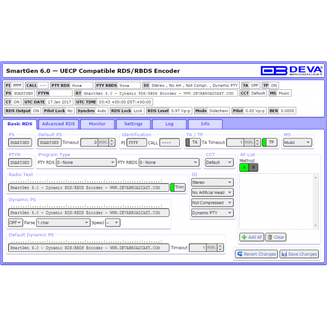Viewport: 327px width, 327px height.
Task: Open the Not Compressed dropdown
Action: [x=213, y=203]
